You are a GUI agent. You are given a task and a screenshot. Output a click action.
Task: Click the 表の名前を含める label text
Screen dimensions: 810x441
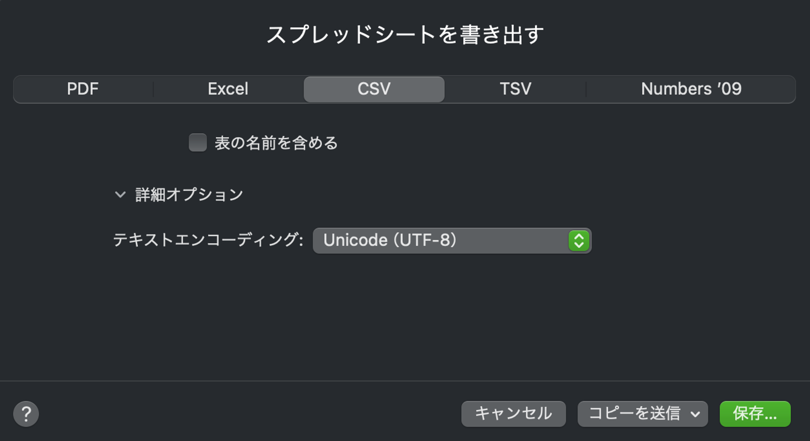tap(276, 143)
